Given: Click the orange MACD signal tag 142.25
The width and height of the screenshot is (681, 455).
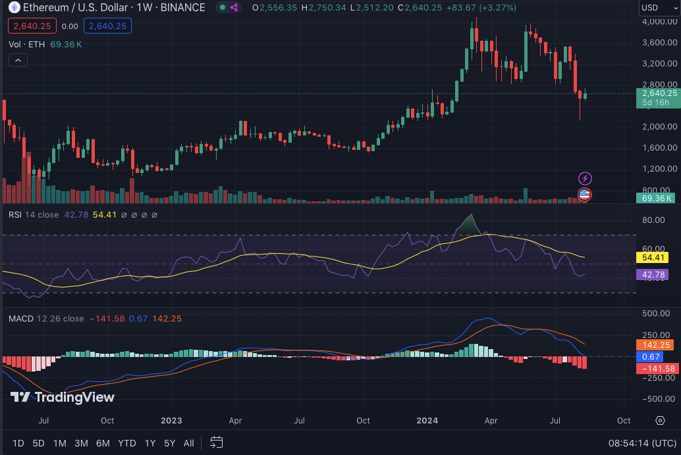Looking at the screenshot, I should point(656,345).
